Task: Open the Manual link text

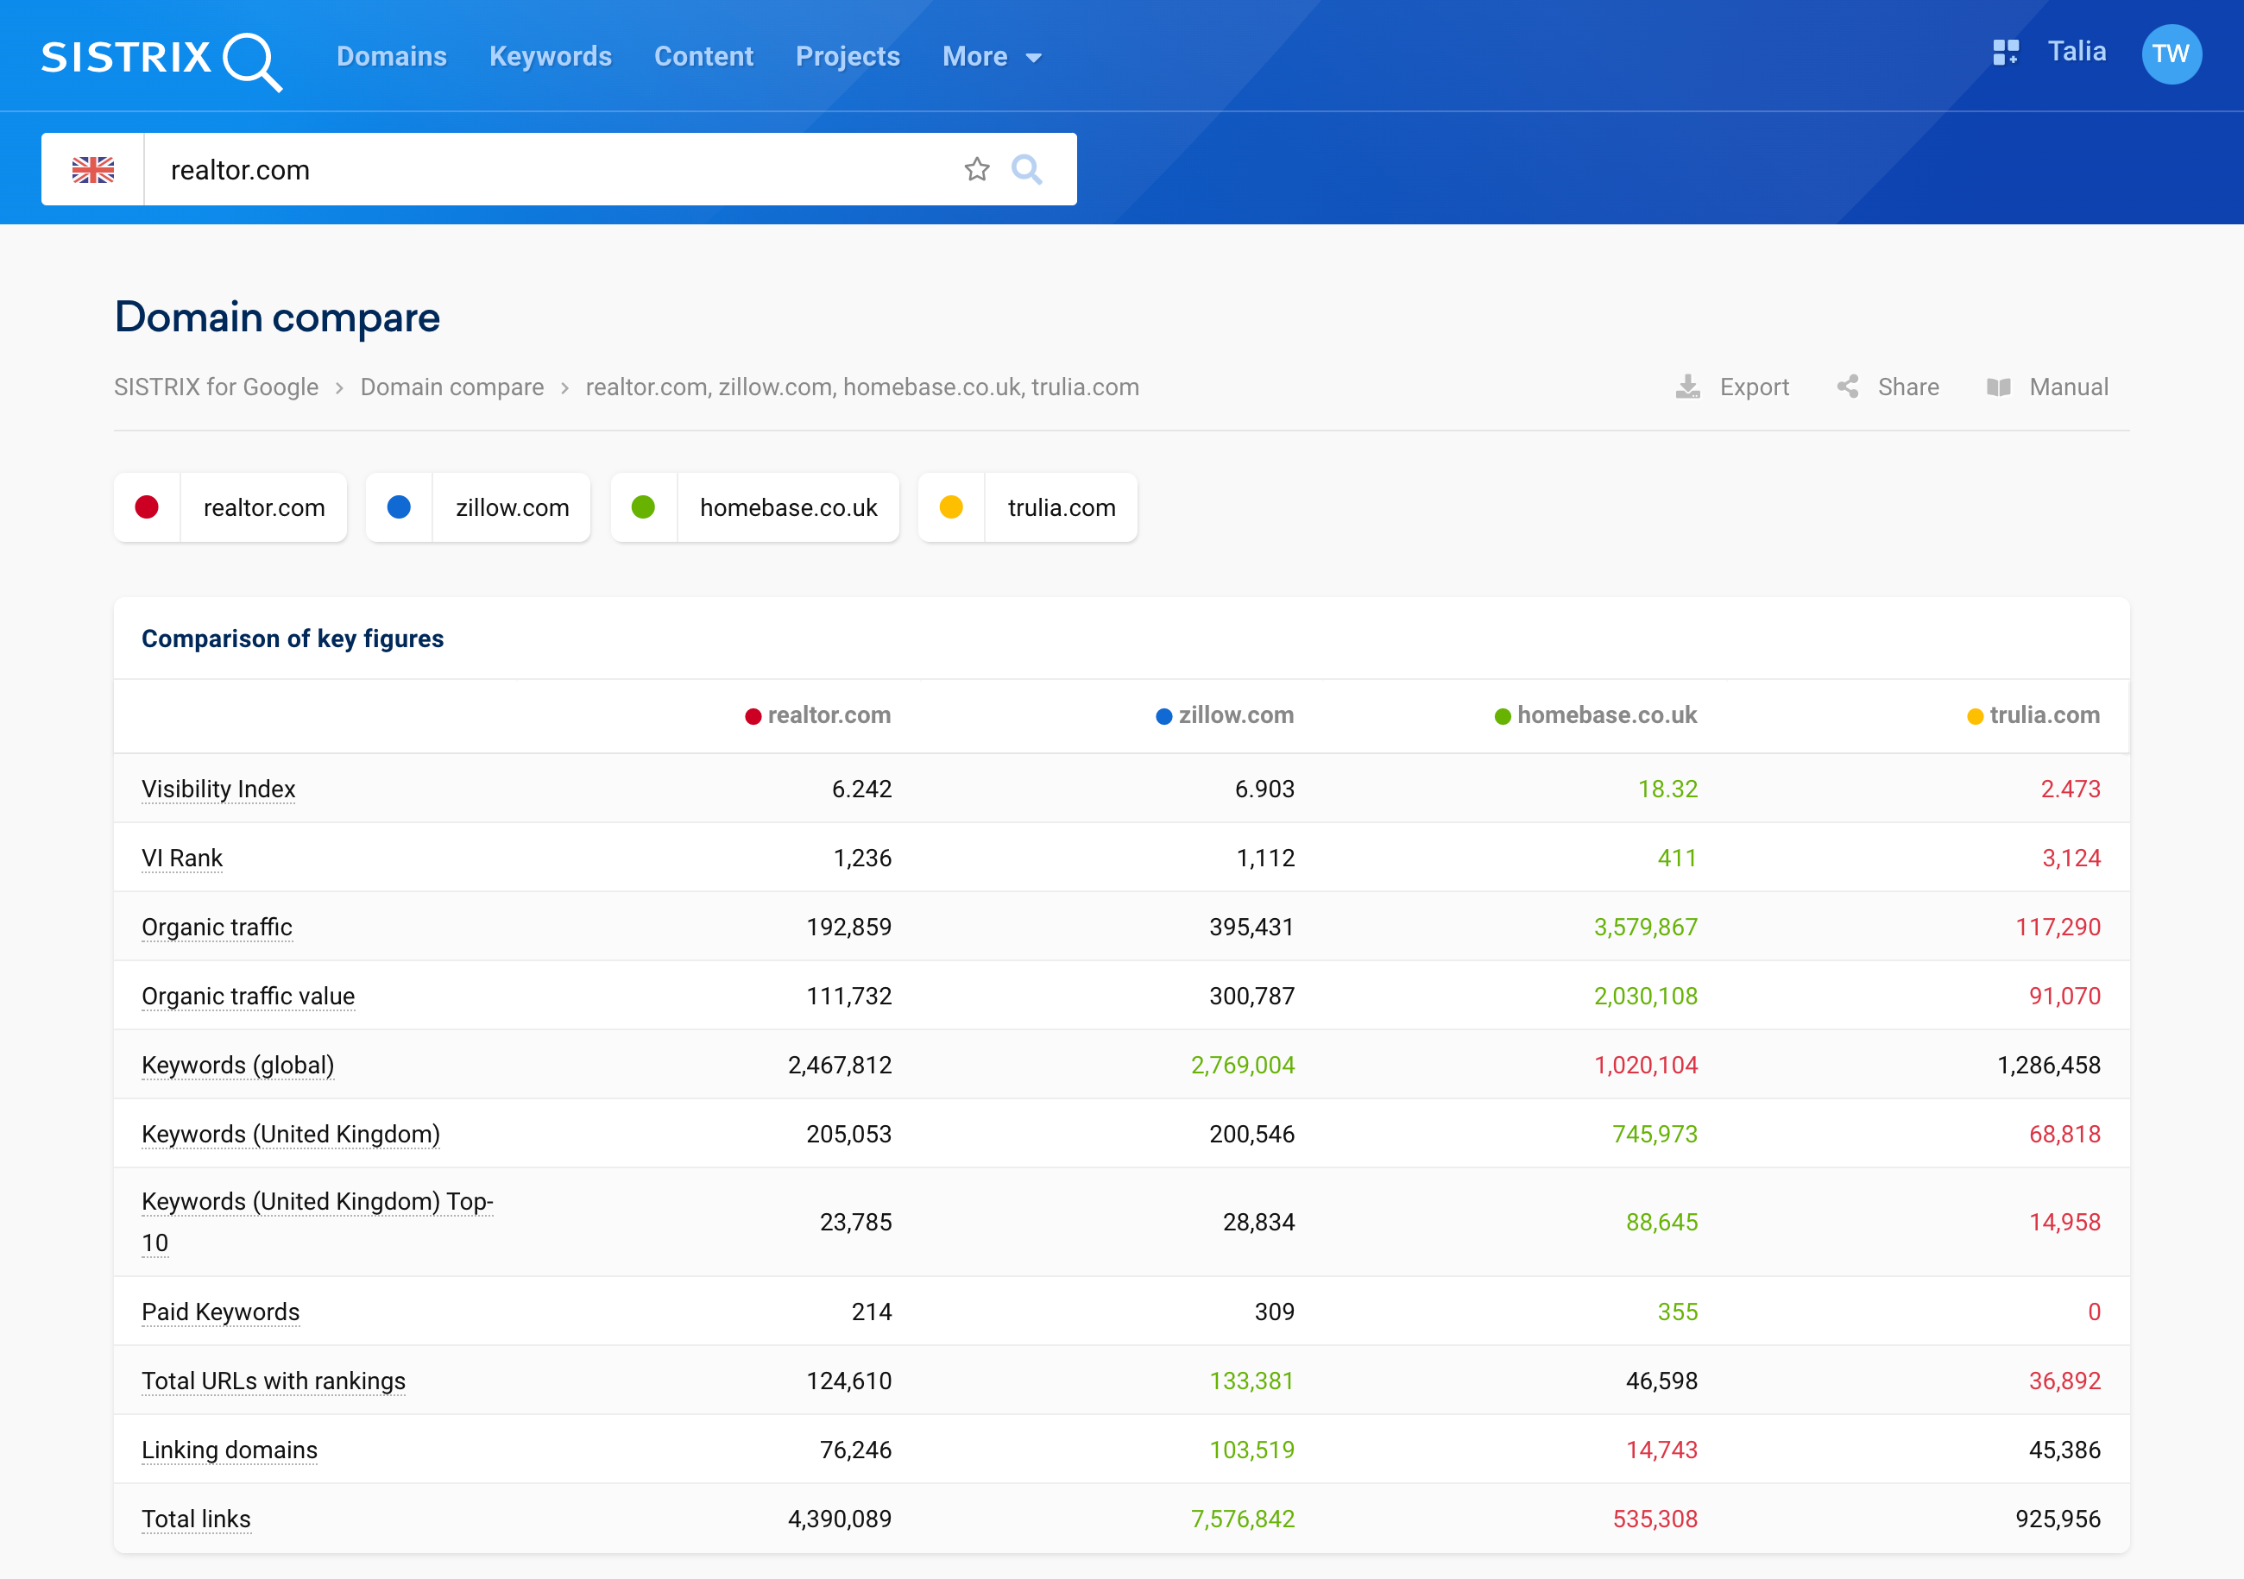Action: 2069,387
